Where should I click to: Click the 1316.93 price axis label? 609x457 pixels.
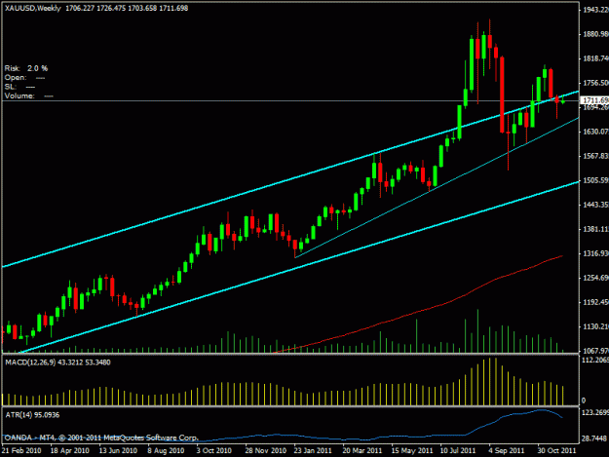click(595, 253)
